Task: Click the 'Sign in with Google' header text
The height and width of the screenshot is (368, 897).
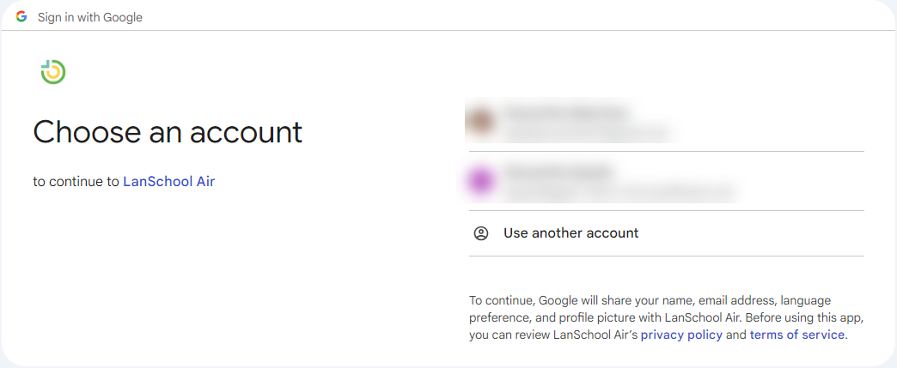Action: [x=90, y=18]
